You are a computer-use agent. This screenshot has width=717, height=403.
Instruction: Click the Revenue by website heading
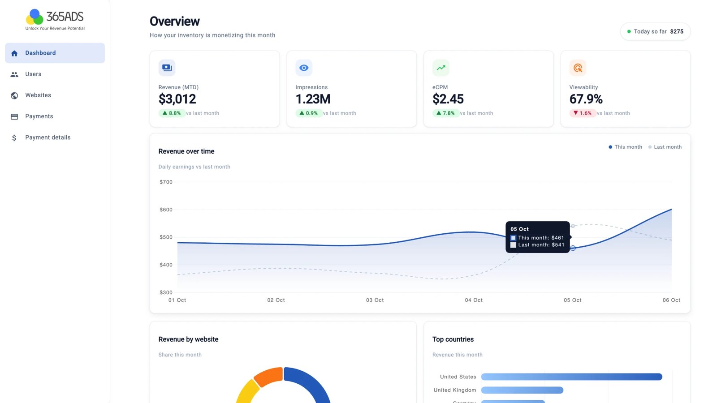(189, 339)
